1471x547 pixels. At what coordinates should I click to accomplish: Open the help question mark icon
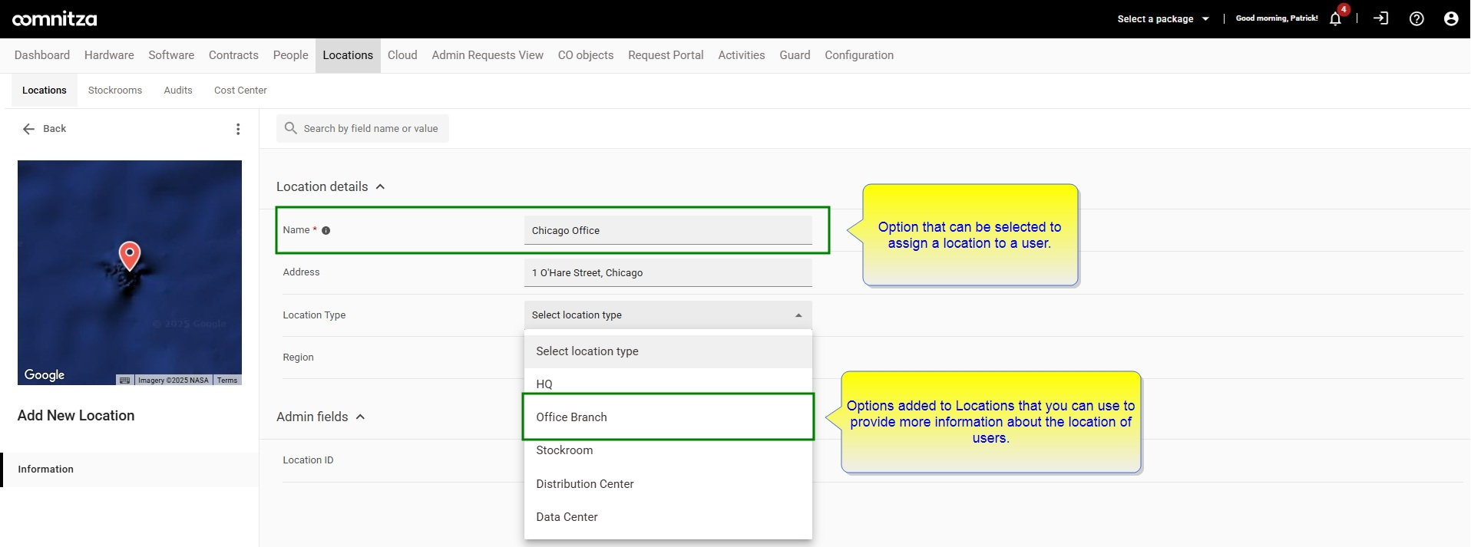(1416, 18)
